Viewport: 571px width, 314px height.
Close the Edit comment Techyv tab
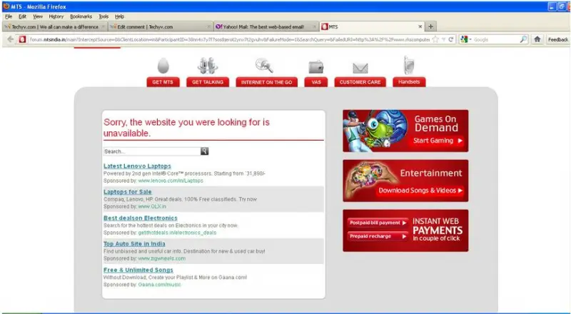tap(208, 26)
